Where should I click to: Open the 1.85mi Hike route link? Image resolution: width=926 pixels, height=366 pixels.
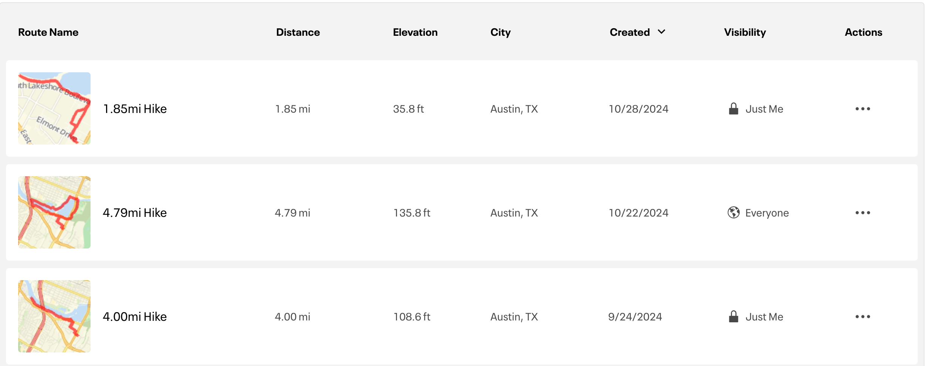135,109
